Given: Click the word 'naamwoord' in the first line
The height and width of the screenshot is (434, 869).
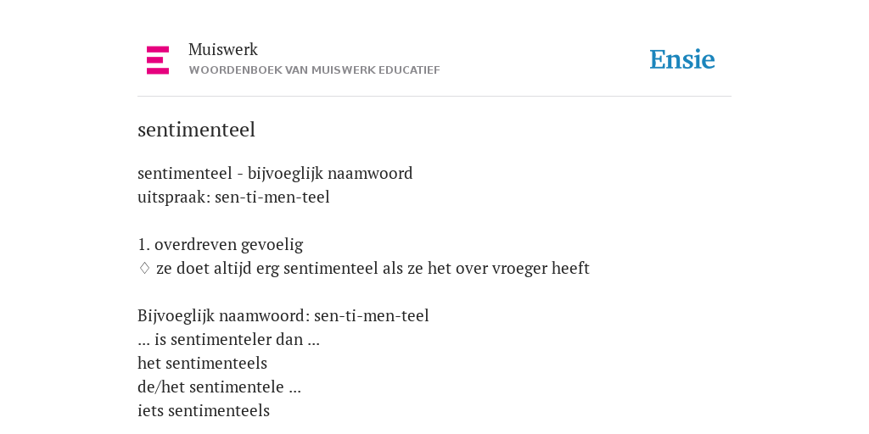Looking at the screenshot, I should [x=370, y=173].
